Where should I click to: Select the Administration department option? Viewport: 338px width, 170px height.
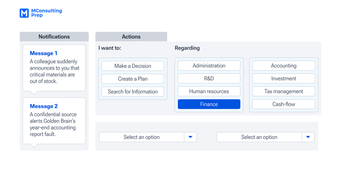click(x=209, y=66)
